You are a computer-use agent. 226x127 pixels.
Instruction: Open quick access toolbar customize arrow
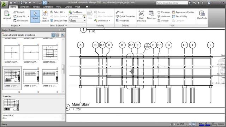tap(48, 2)
